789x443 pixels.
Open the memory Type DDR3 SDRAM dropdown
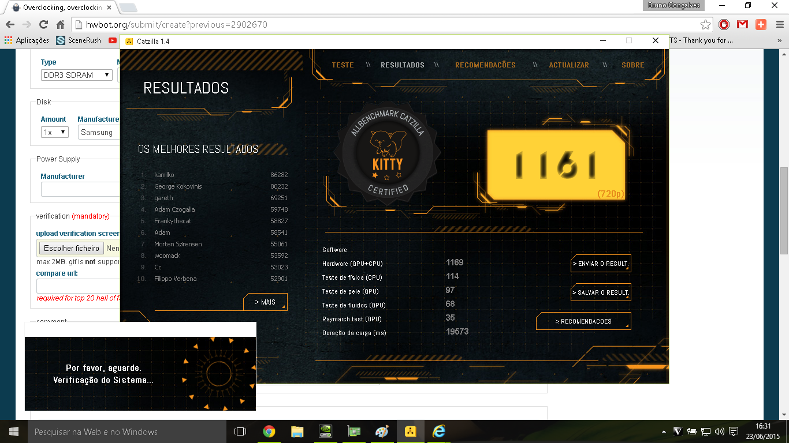click(76, 75)
